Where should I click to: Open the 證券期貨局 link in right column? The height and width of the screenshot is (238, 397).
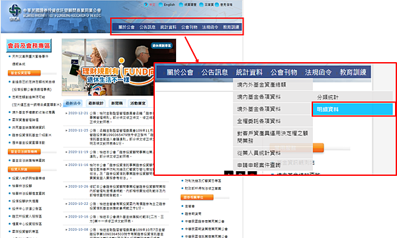193,214
